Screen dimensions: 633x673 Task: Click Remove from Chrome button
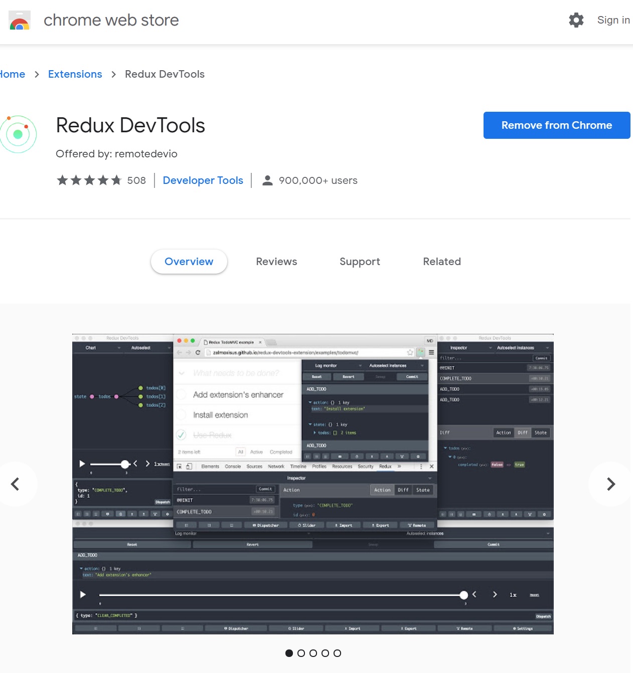pyautogui.click(x=556, y=125)
